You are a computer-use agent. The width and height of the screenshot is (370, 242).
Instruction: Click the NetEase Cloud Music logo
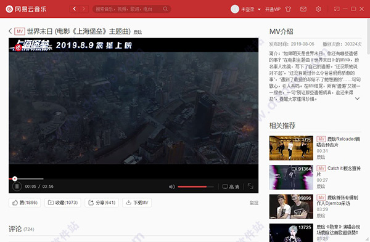click(x=26, y=9)
